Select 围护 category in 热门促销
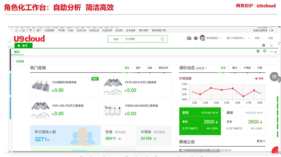Viewport: 281px width, 157px height. [138, 68]
